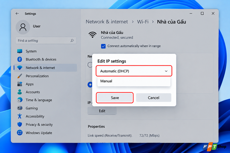This screenshot has width=230, height=153.
Task: Click the Apps icon in sidebar
Action: click(x=20, y=84)
